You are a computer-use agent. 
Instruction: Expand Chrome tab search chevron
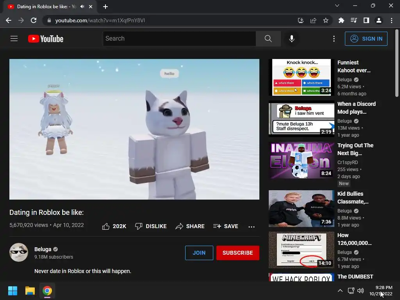click(337, 5)
